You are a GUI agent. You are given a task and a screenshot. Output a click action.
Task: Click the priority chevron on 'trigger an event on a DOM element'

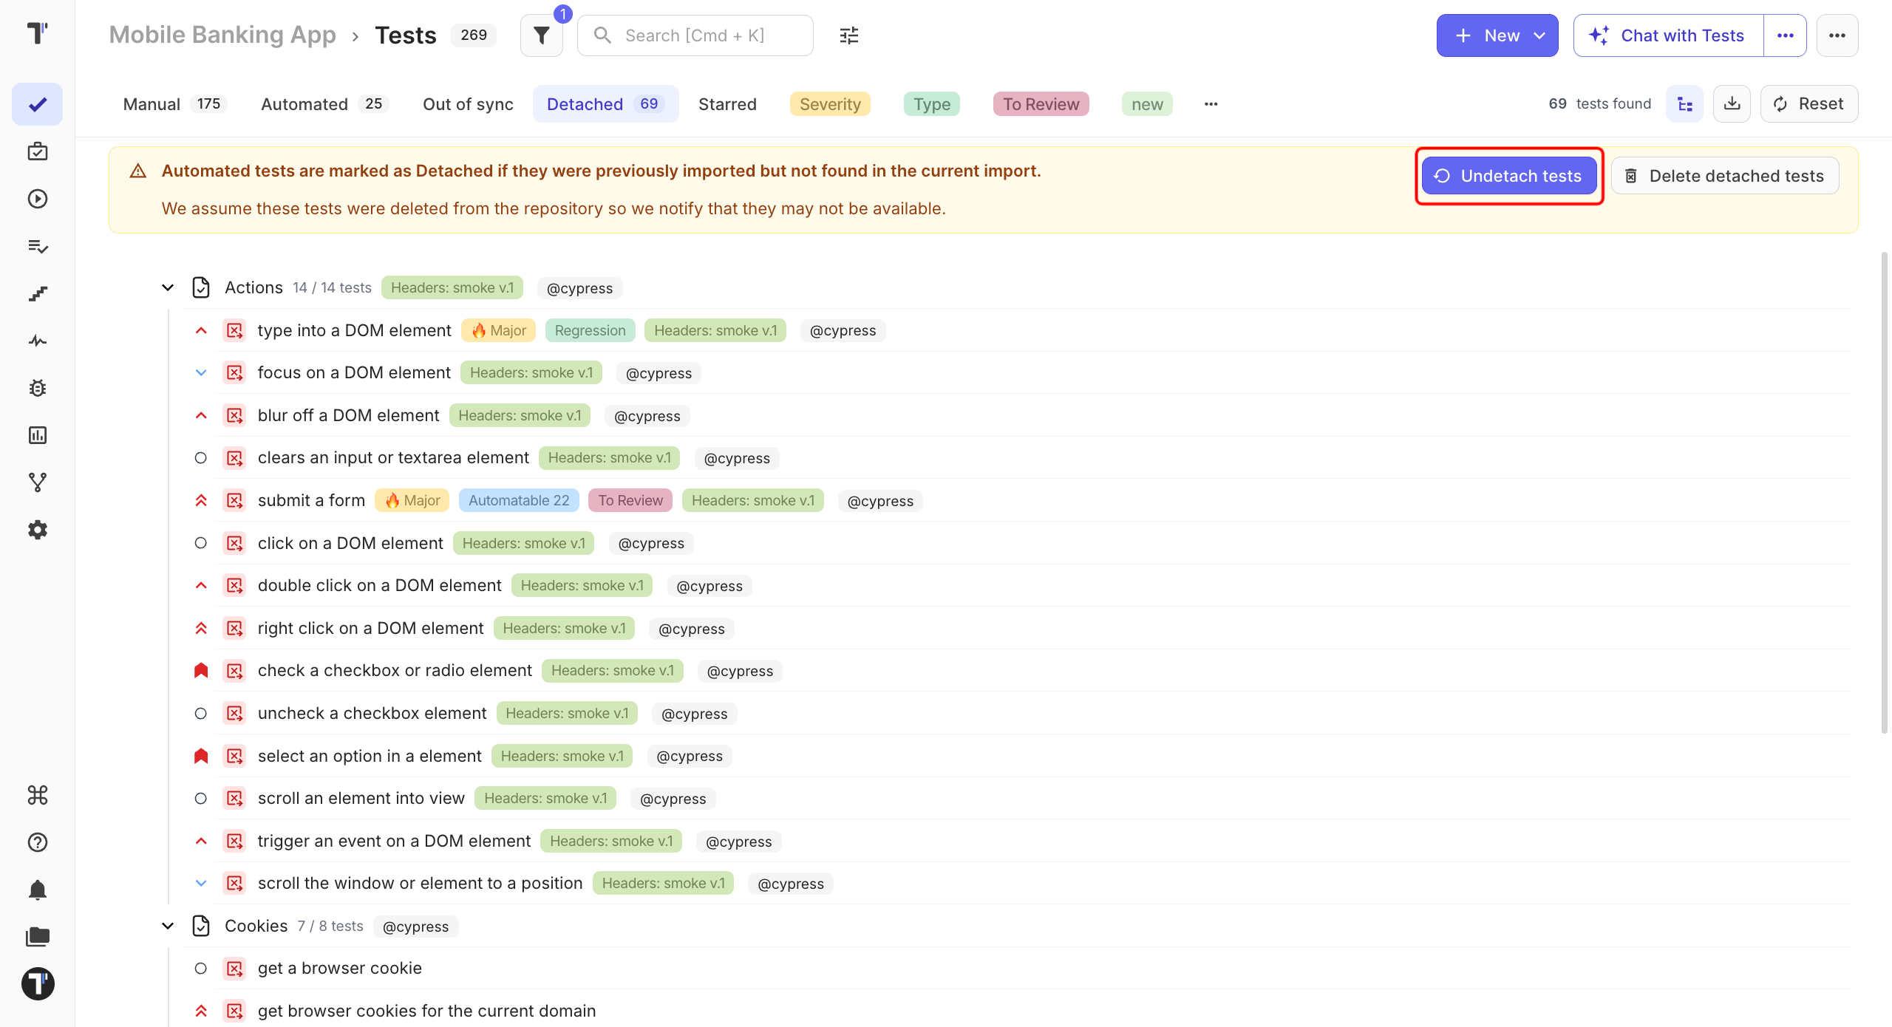(200, 841)
